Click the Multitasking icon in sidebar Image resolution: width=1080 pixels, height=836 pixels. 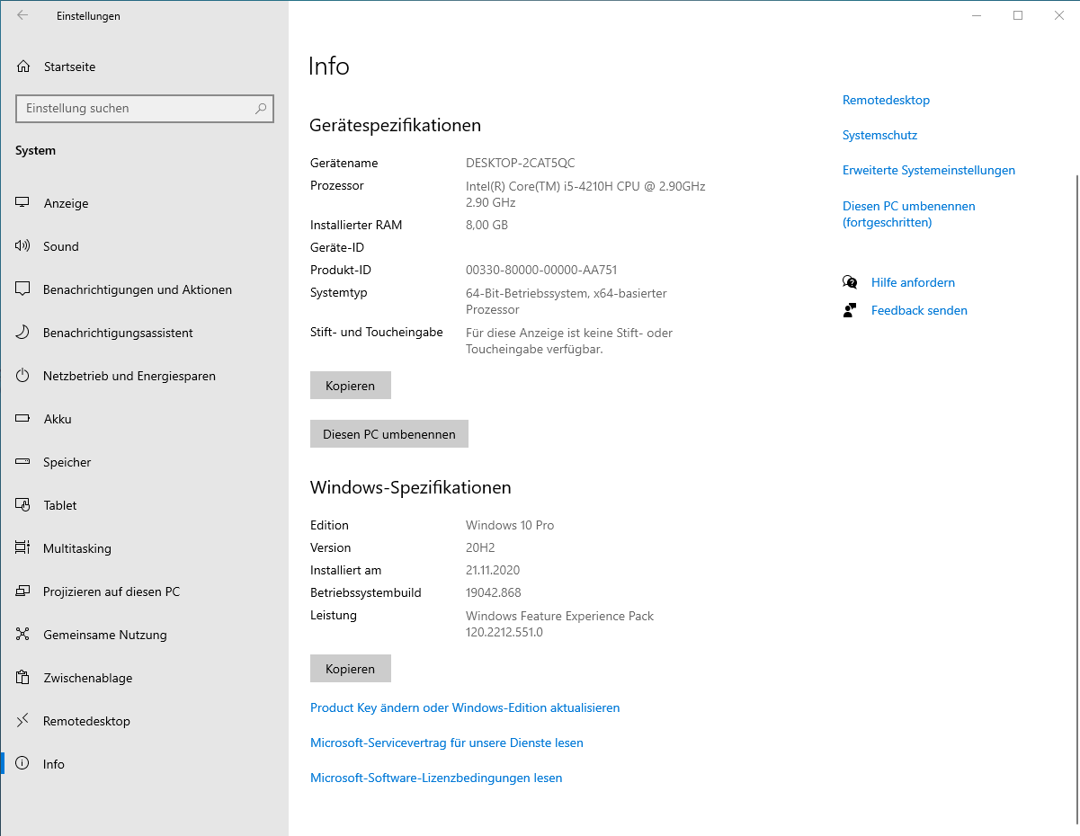coord(23,548)
